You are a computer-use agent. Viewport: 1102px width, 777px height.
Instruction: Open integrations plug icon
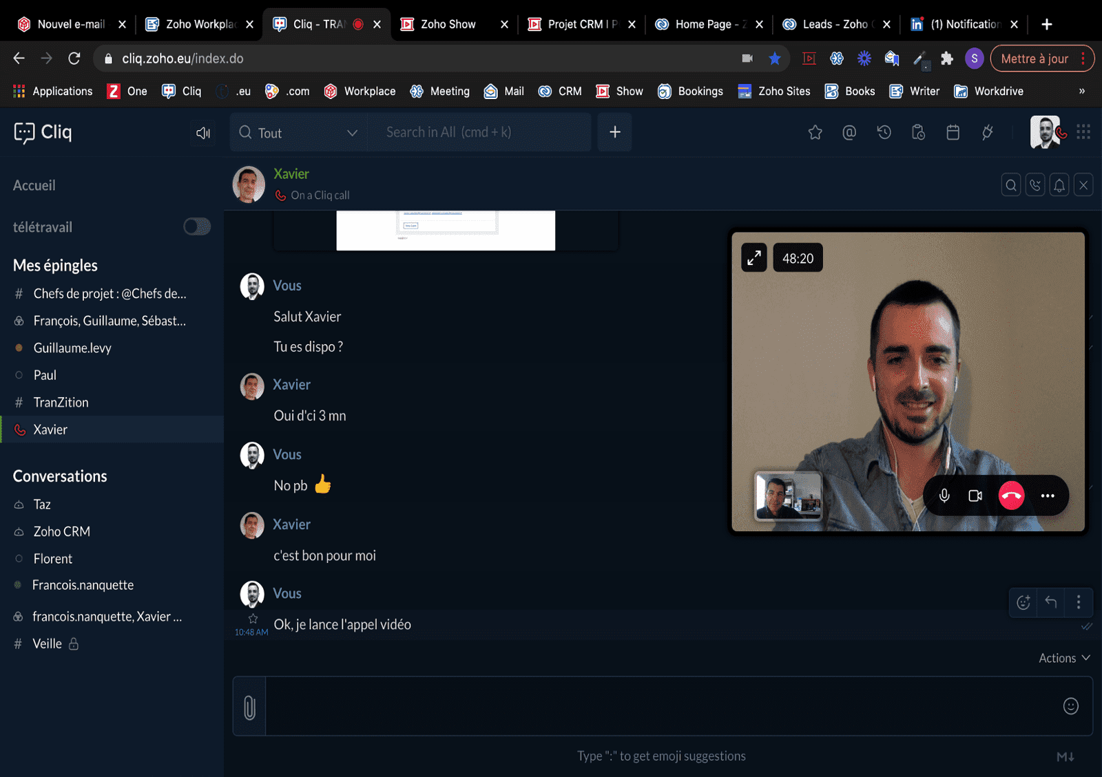coord(988,132)
